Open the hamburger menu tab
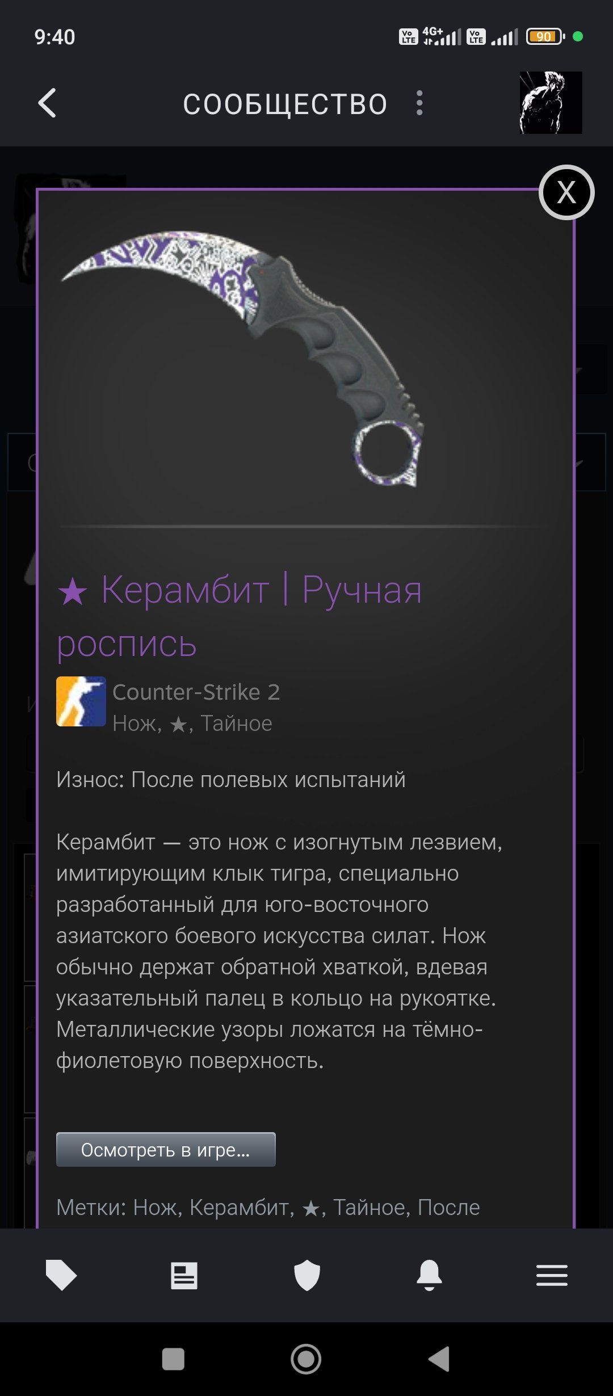This screenshot has width=613, height=1396. 552,1275
